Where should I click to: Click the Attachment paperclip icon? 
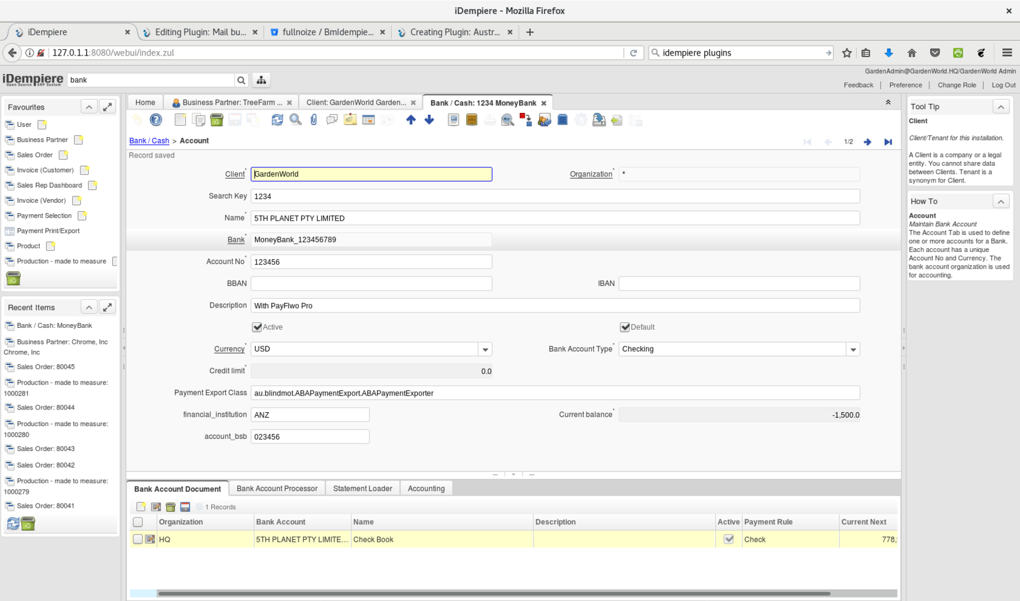click(314, 120)
